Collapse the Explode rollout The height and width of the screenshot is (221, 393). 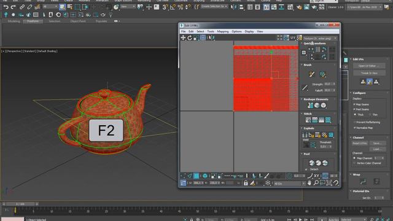(x=302, y=128)
